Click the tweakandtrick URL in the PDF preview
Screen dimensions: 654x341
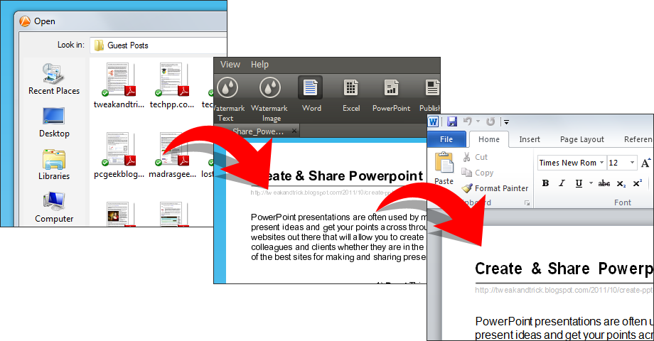tap(323, 193)
